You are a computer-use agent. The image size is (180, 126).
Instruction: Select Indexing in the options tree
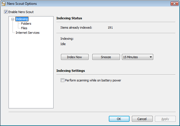click(x=22, y=19)
